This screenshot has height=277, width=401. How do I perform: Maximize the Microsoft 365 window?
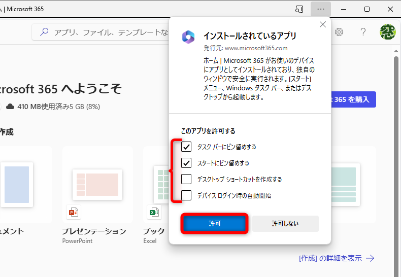pos(367,9)
